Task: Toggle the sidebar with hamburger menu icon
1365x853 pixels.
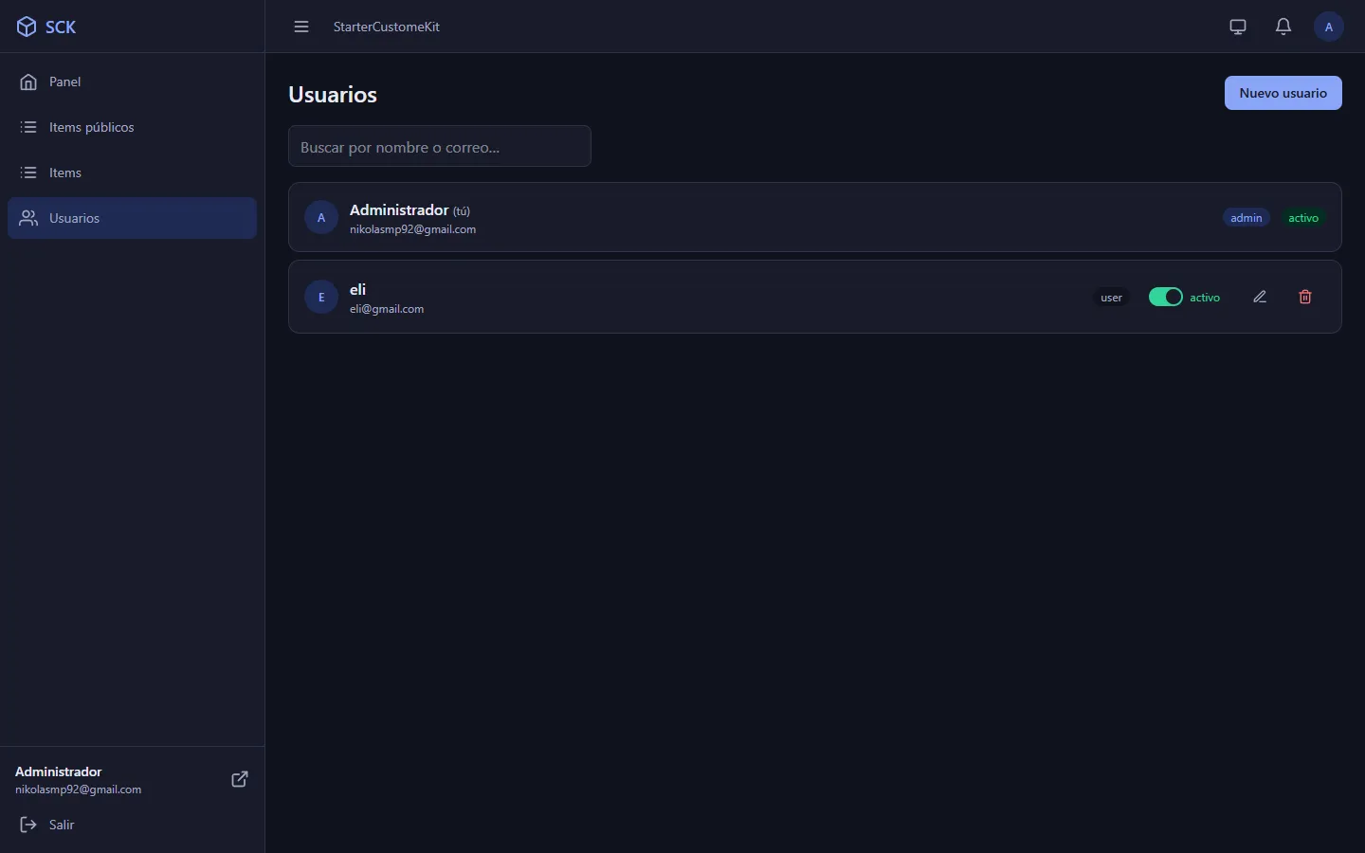Action: tap(301, 27)
